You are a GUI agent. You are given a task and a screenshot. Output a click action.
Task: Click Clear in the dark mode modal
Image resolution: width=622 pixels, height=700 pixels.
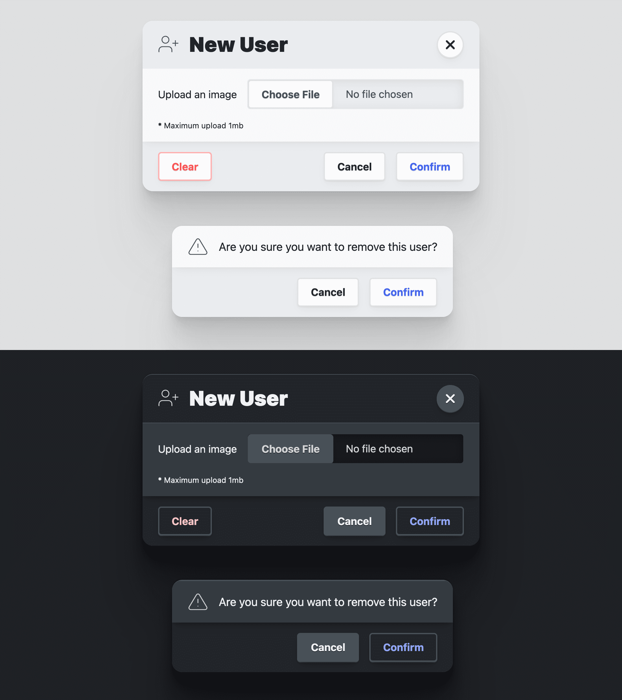click(x=185, y=521)
